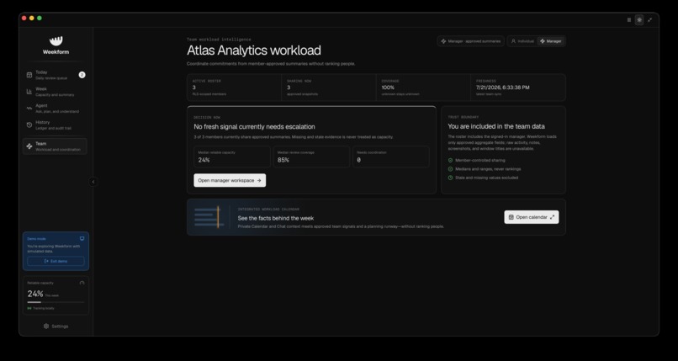Click the waveform icon beside Agent

click(x=29, y=108)
